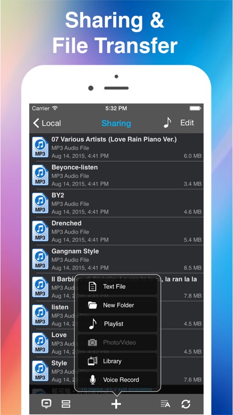233x415 pixels.
Task: Tap the music note icon in header
Action: 167,122
